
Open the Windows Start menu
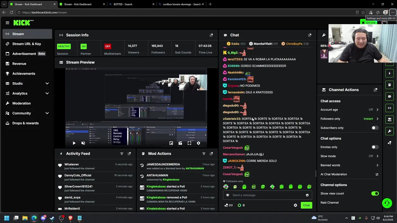7,218
